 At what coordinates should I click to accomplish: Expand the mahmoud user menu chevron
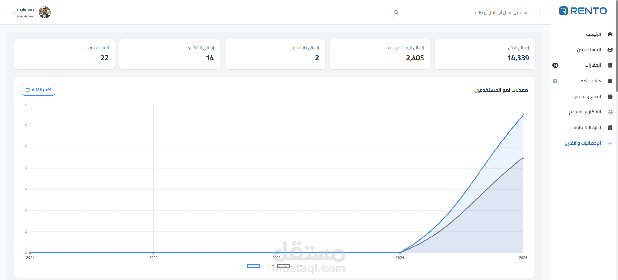coord(14,13)
